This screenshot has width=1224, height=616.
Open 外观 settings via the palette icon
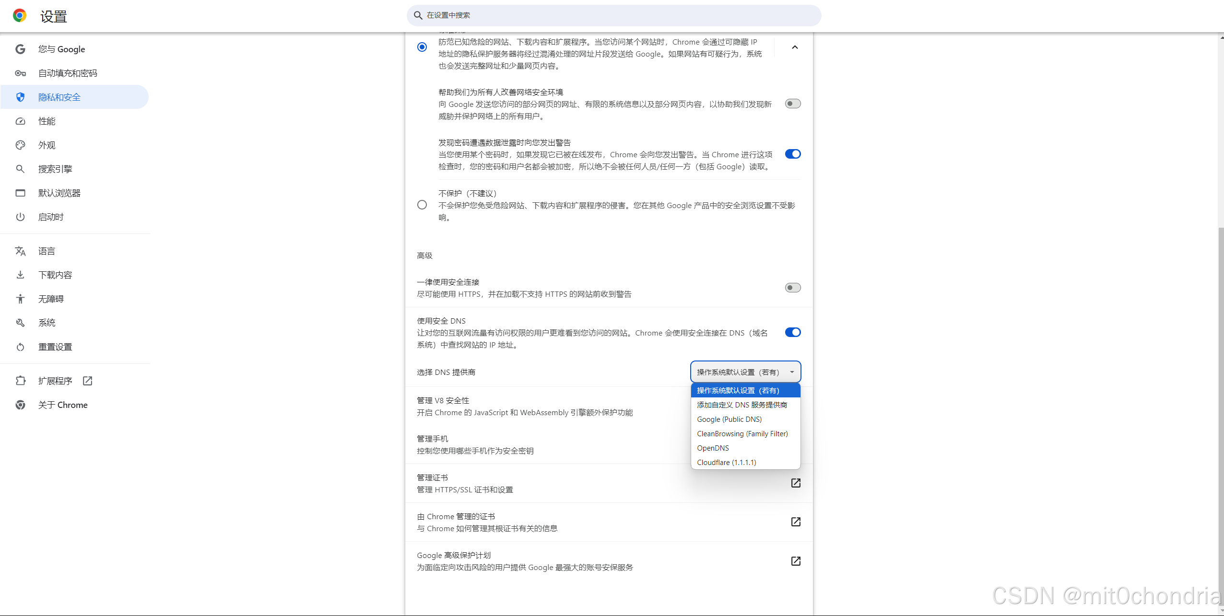(20, 145)
